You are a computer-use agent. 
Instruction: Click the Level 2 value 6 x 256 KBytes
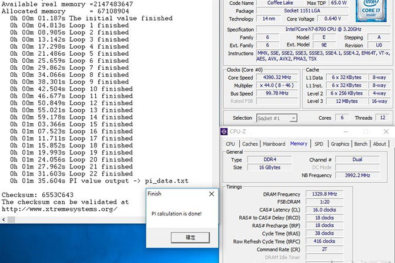(346, 93)
